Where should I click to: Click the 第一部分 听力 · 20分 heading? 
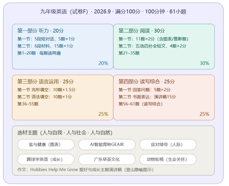[x=40, y=31]
